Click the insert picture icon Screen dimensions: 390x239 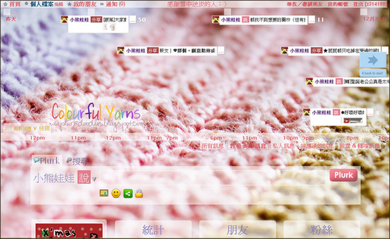coord(104,193)
